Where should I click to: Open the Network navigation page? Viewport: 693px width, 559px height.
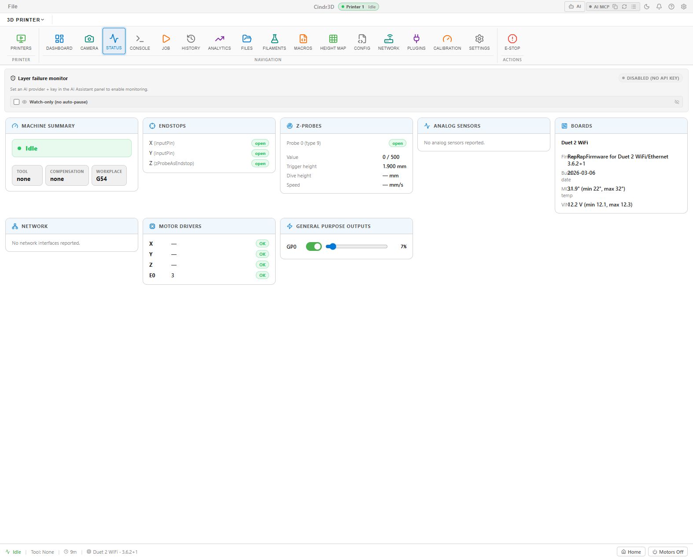tap(389, 41)
